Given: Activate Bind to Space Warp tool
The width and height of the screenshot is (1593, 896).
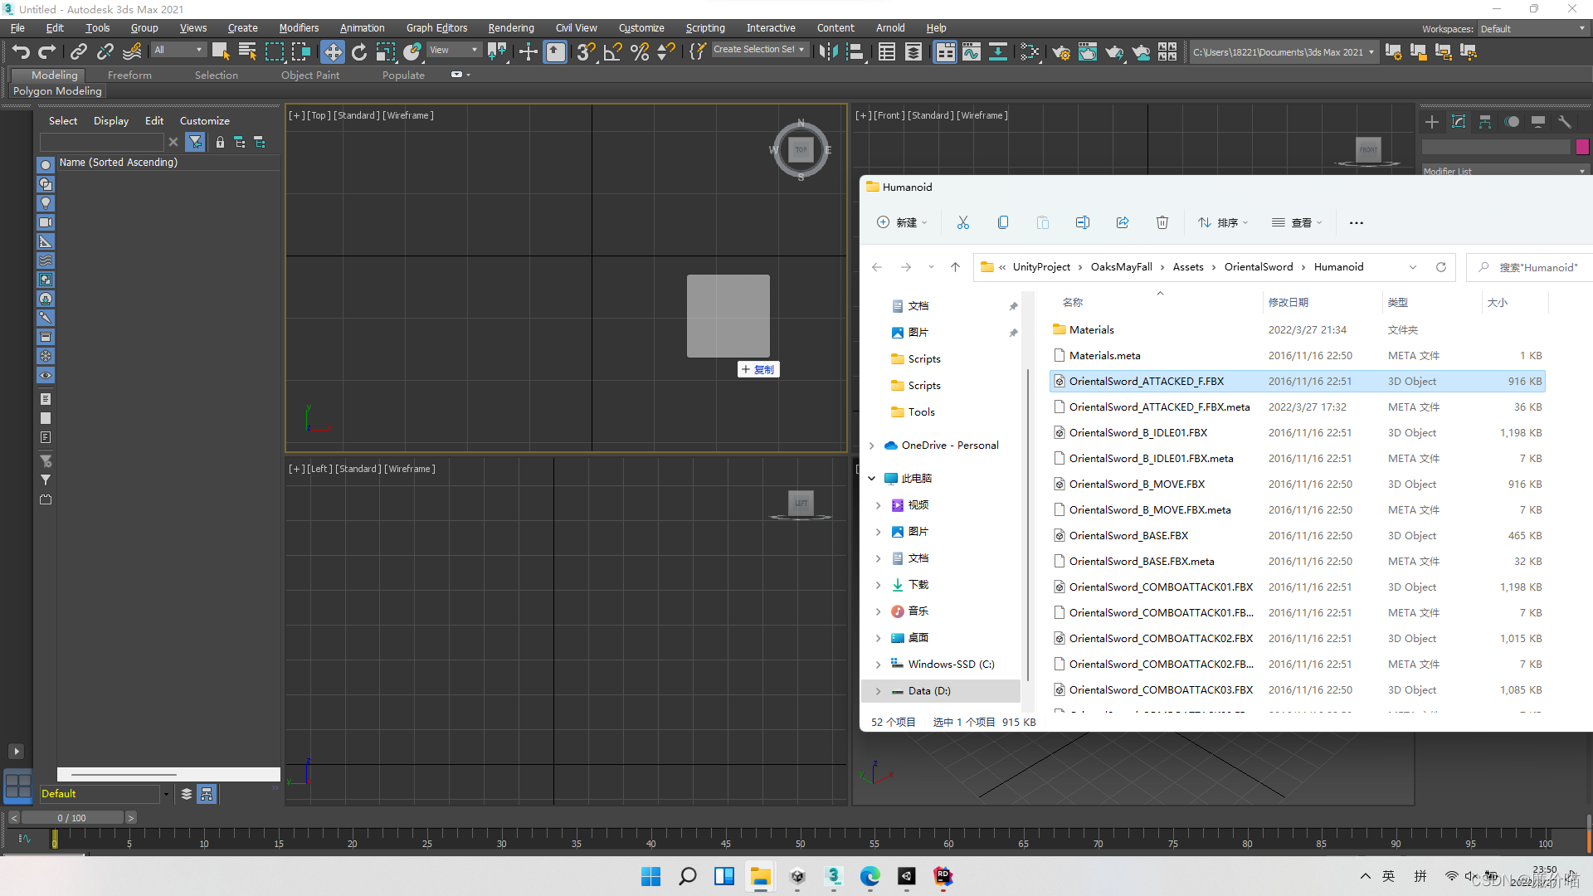Looking at the screenshot, I should tap(132, 51).
